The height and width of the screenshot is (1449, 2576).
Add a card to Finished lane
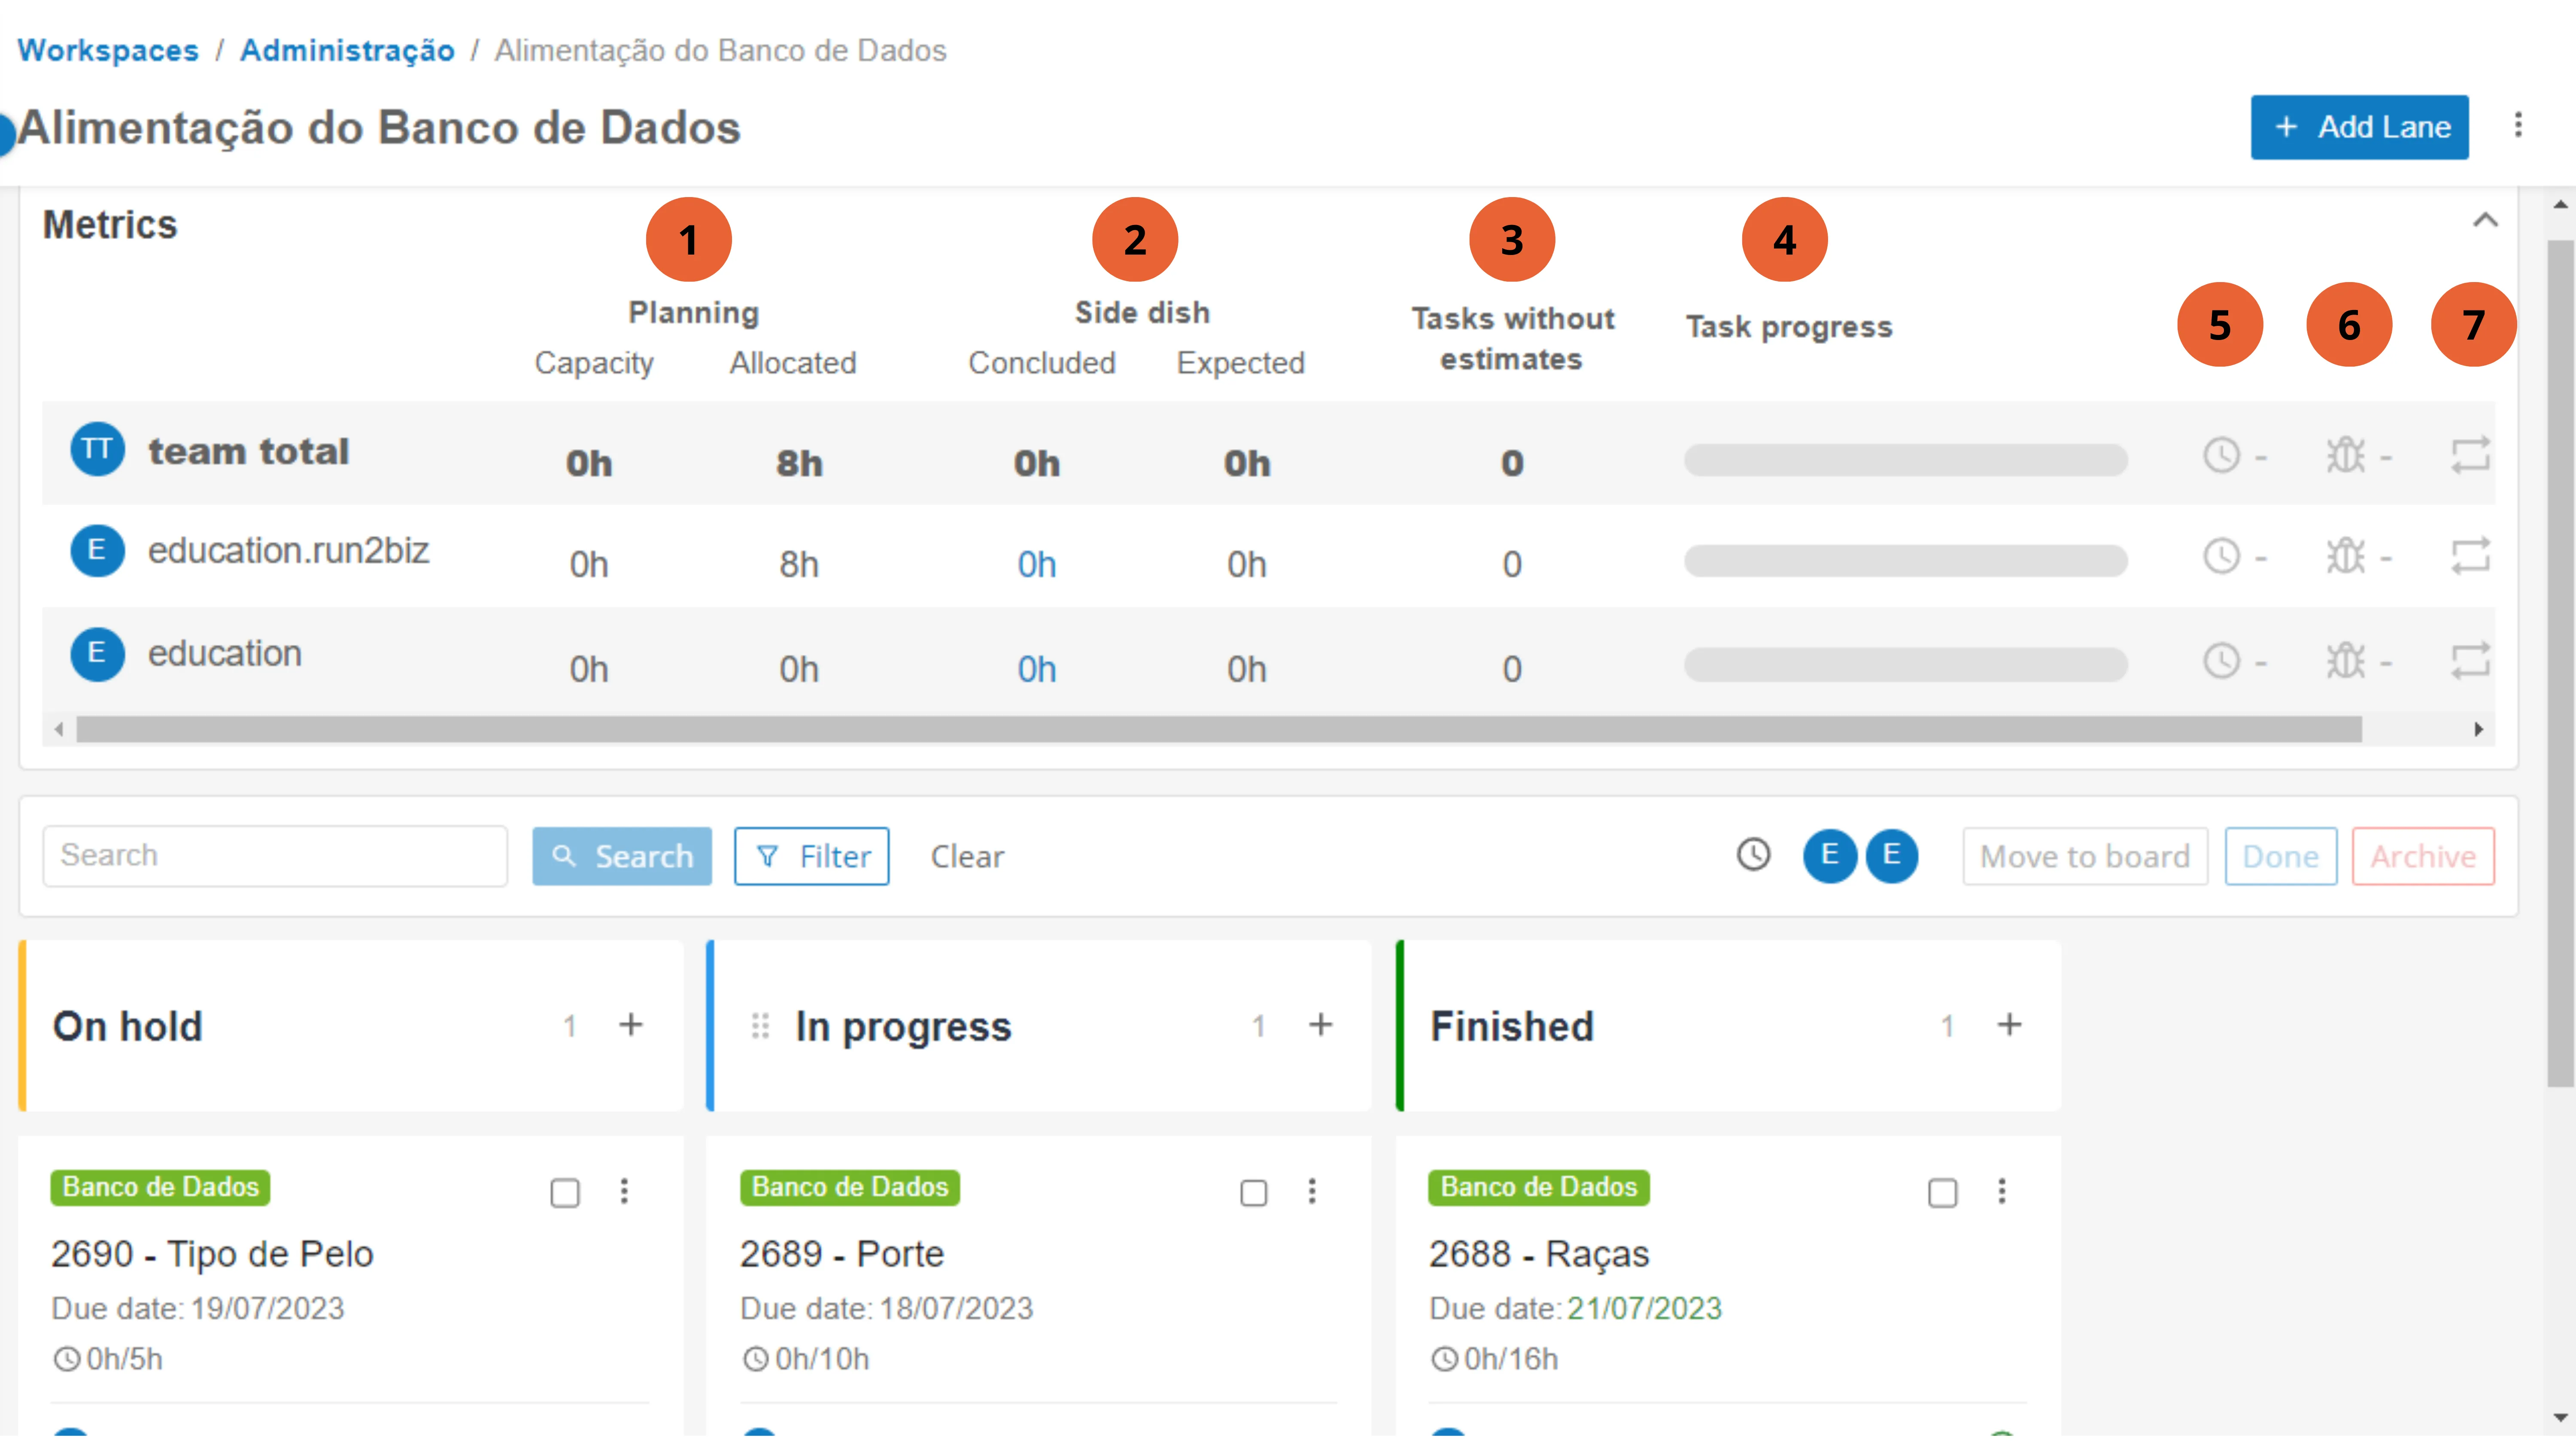[x=2009, y=1025]
